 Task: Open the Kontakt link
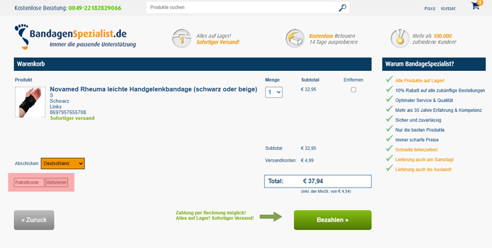click(448, 9)
